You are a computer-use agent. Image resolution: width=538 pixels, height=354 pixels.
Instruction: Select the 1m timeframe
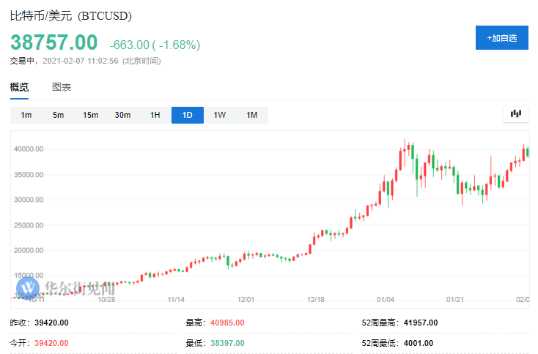(26, 115)
